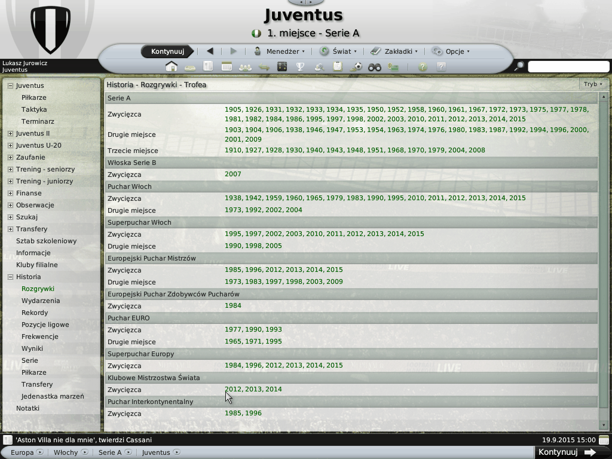Screen dimensions: 612x459
Task: Select Wydarzenia under Historia
Action: click(41, 301)
